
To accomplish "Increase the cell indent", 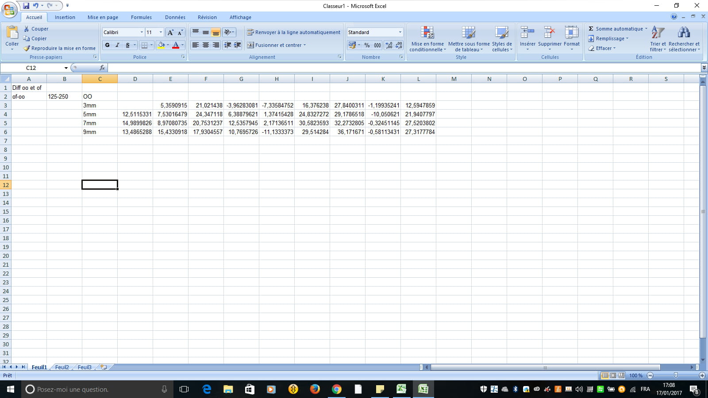I will coord(238,45).
